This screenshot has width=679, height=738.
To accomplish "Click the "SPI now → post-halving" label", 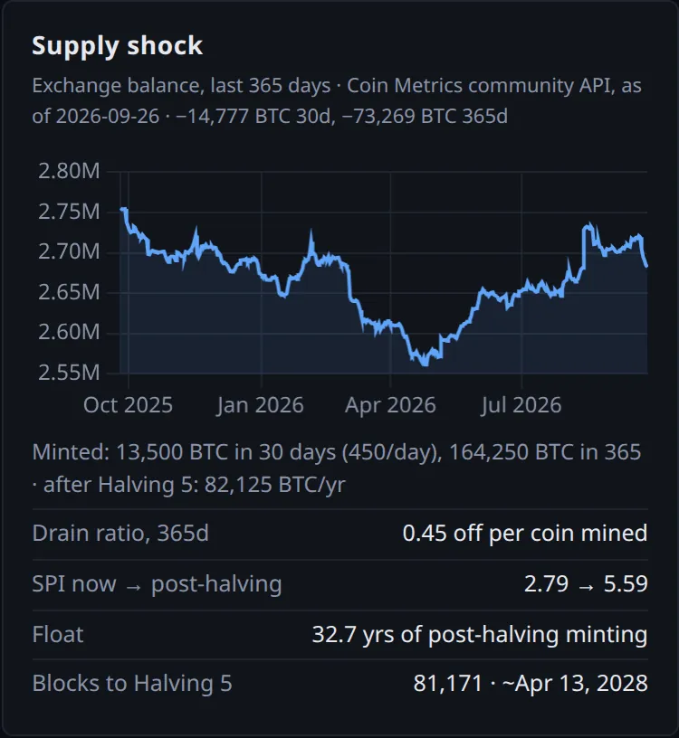I will tap(157, 584).
